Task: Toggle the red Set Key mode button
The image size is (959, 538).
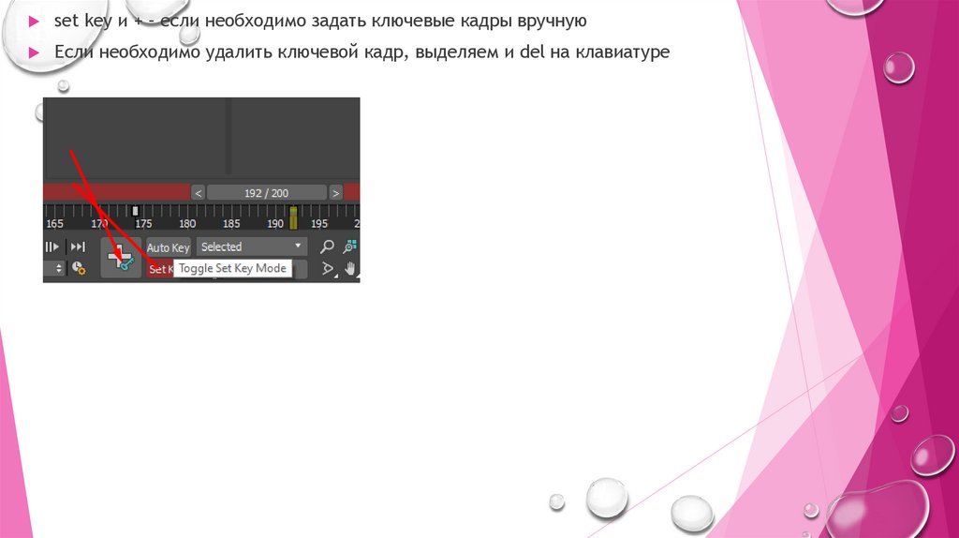Action: (x=159, y=269)
